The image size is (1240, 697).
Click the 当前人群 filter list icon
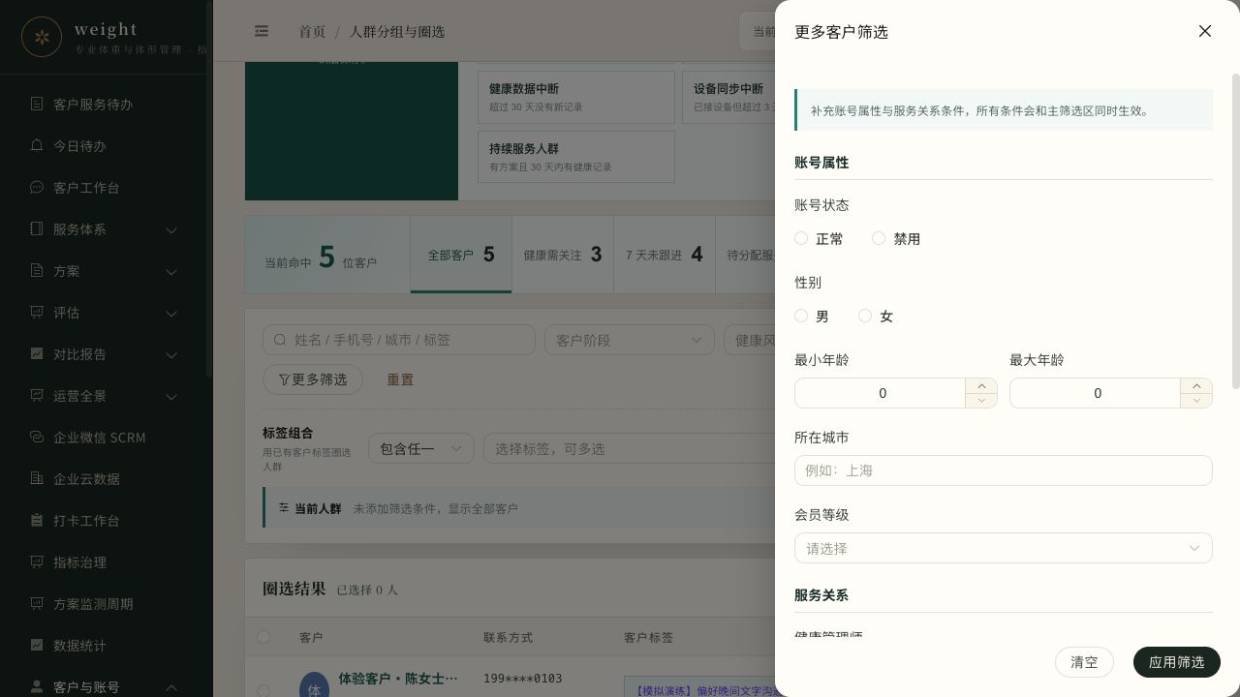point(284,507)
